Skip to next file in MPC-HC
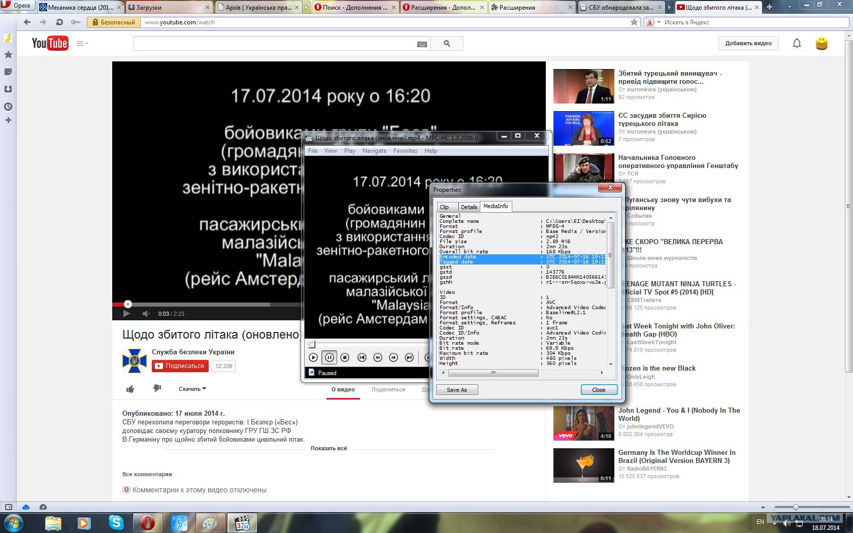 [409, 358]
